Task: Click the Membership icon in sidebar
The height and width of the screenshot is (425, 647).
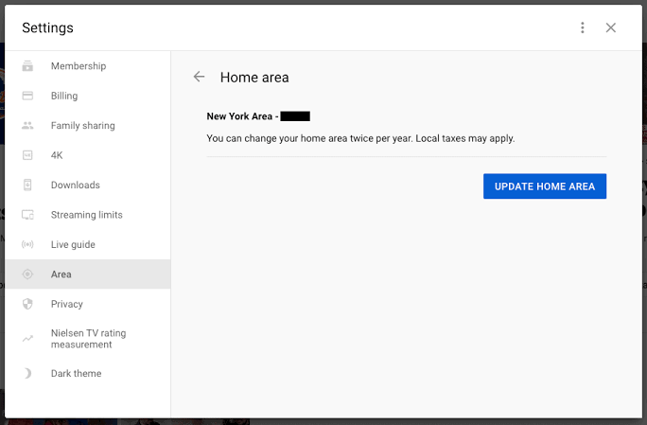Action: click(27, 66)
